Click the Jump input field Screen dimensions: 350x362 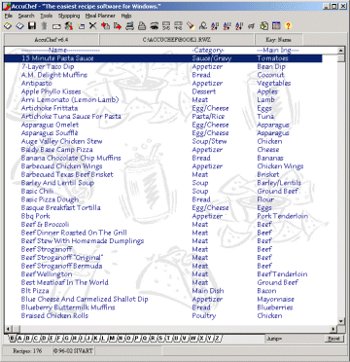[295, 339]
